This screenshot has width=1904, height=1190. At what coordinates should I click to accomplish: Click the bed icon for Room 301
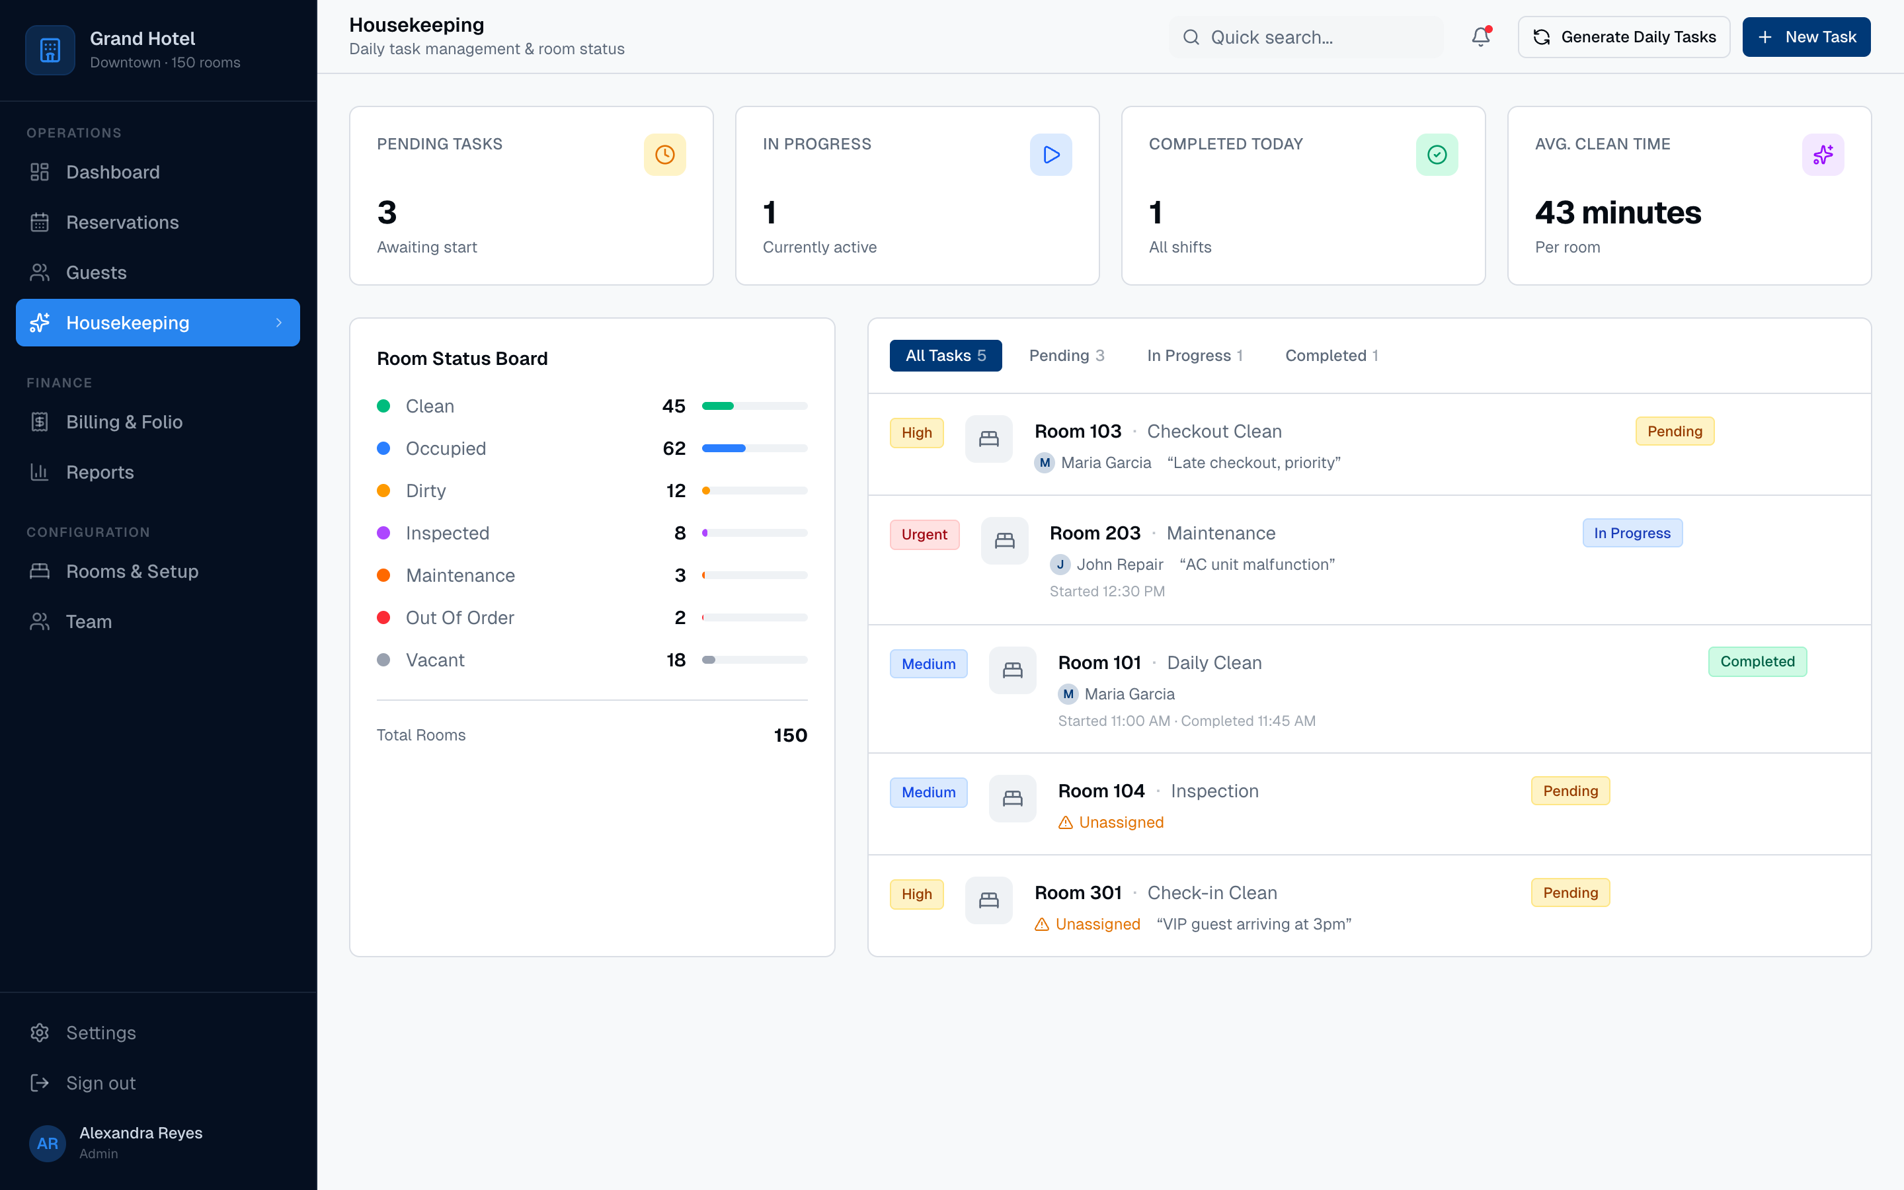989,900
